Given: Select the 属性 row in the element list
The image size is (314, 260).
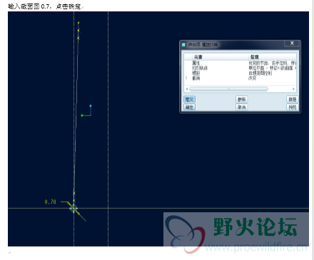Looking at the screenshot, I should coord(240,63).
